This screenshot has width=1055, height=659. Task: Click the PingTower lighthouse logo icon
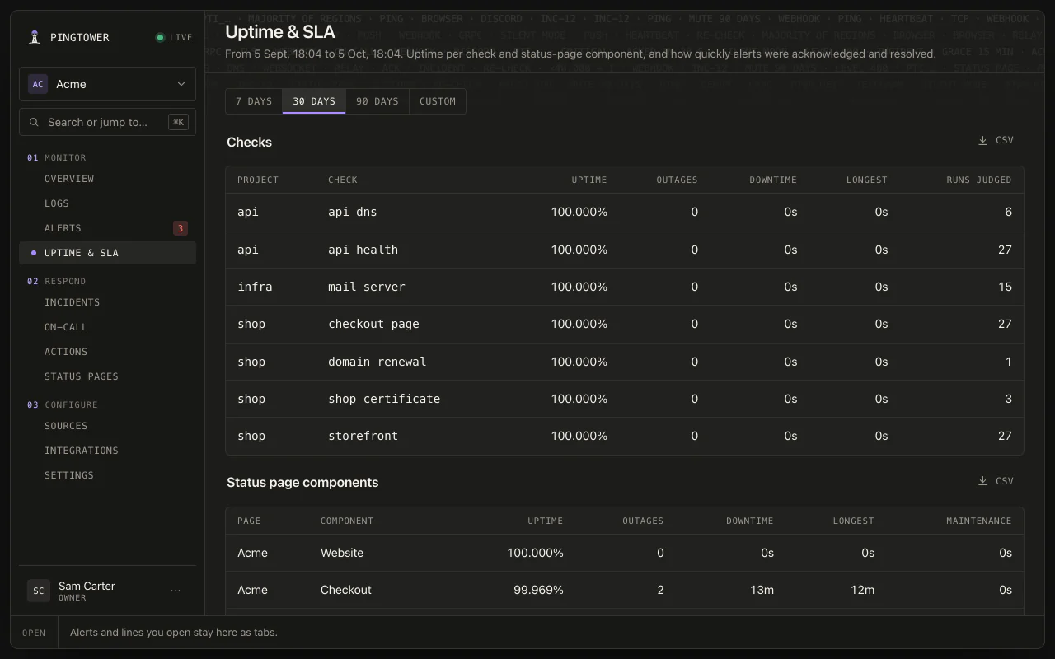coord(35,37)
